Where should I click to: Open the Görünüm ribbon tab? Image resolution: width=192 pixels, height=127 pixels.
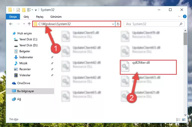pos(56,17)
